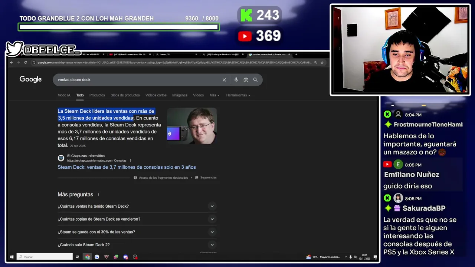Start voice search with the microphone icon

[x=236, y=80]
